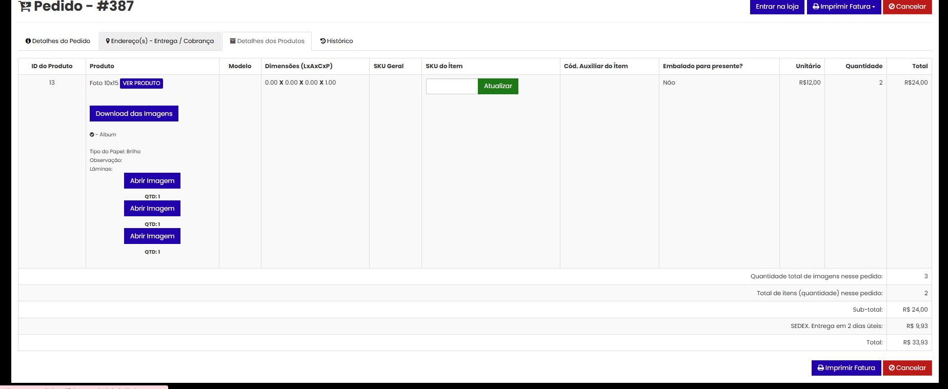This screenshot has width=948, height=389.
Task: Click the map pin icon on Endereço(s) tab
Action: (x=108, y=41)
